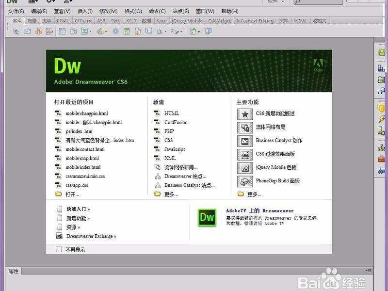Open the CSS Styles panel icon
This screenshot has width=388, height=291.
click(381, 68)
